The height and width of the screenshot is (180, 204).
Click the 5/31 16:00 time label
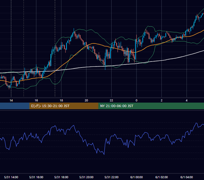pyautogui.click(x=36, y=177)
